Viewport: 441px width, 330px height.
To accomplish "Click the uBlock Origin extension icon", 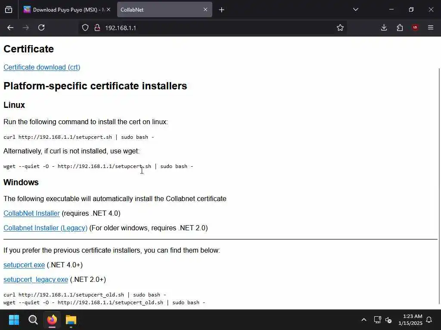I will click(x=415, y=27).
